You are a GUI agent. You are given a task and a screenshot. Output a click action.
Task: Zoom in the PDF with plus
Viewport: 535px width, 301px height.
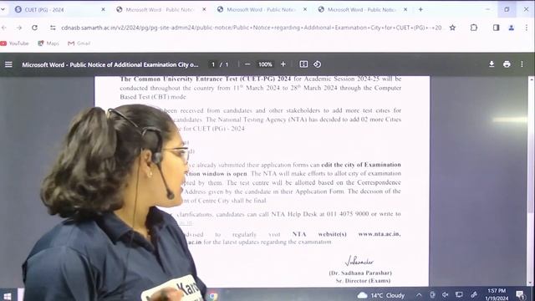click(x=283, y=64)
